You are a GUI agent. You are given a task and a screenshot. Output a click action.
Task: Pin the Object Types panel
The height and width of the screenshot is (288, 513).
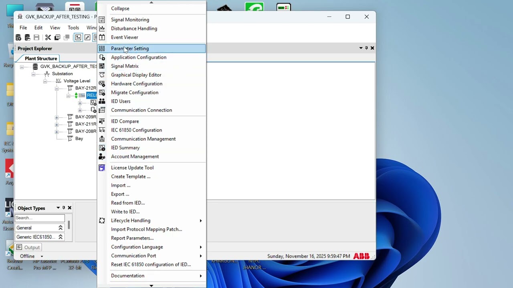(x=63, y=208)
